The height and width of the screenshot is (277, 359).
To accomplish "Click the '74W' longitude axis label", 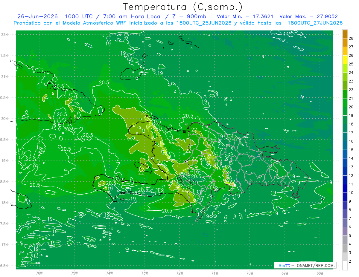I will pyautogui.click(x=109, y=273).
